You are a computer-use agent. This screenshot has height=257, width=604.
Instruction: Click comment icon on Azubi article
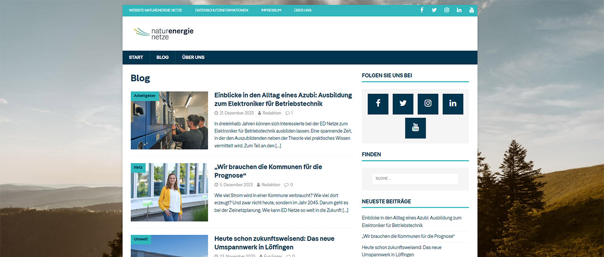[x=287, y=113]
